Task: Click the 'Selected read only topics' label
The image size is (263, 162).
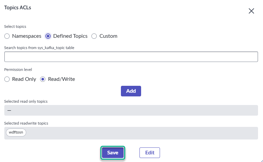Action: click(x=26, y=101)
